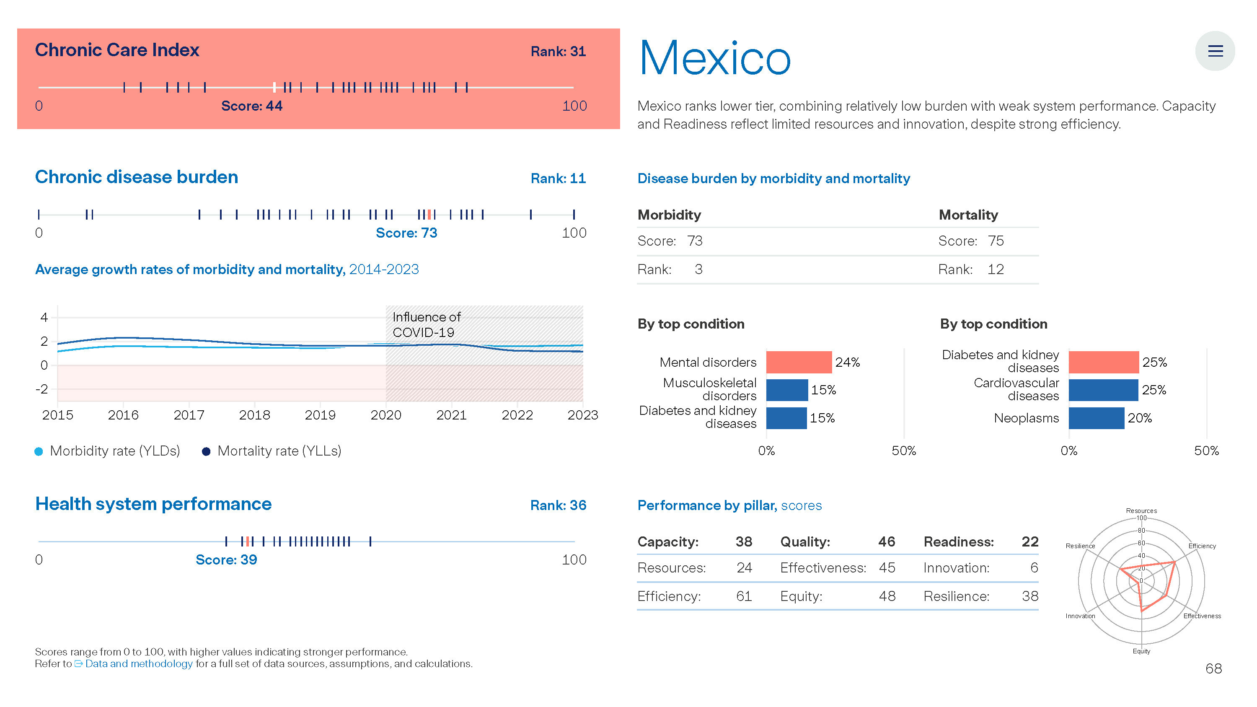Click the Resilience label on radar chart
This screenshot has width=1257, height=707.
(1080, 546)
